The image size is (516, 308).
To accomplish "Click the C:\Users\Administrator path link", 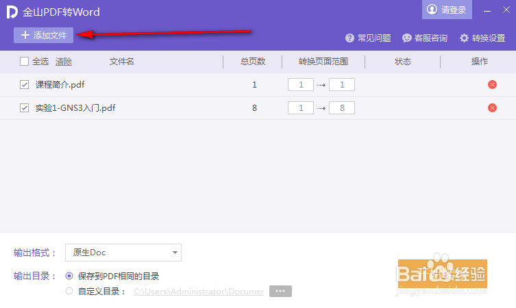I will click(x=199, y=292).
